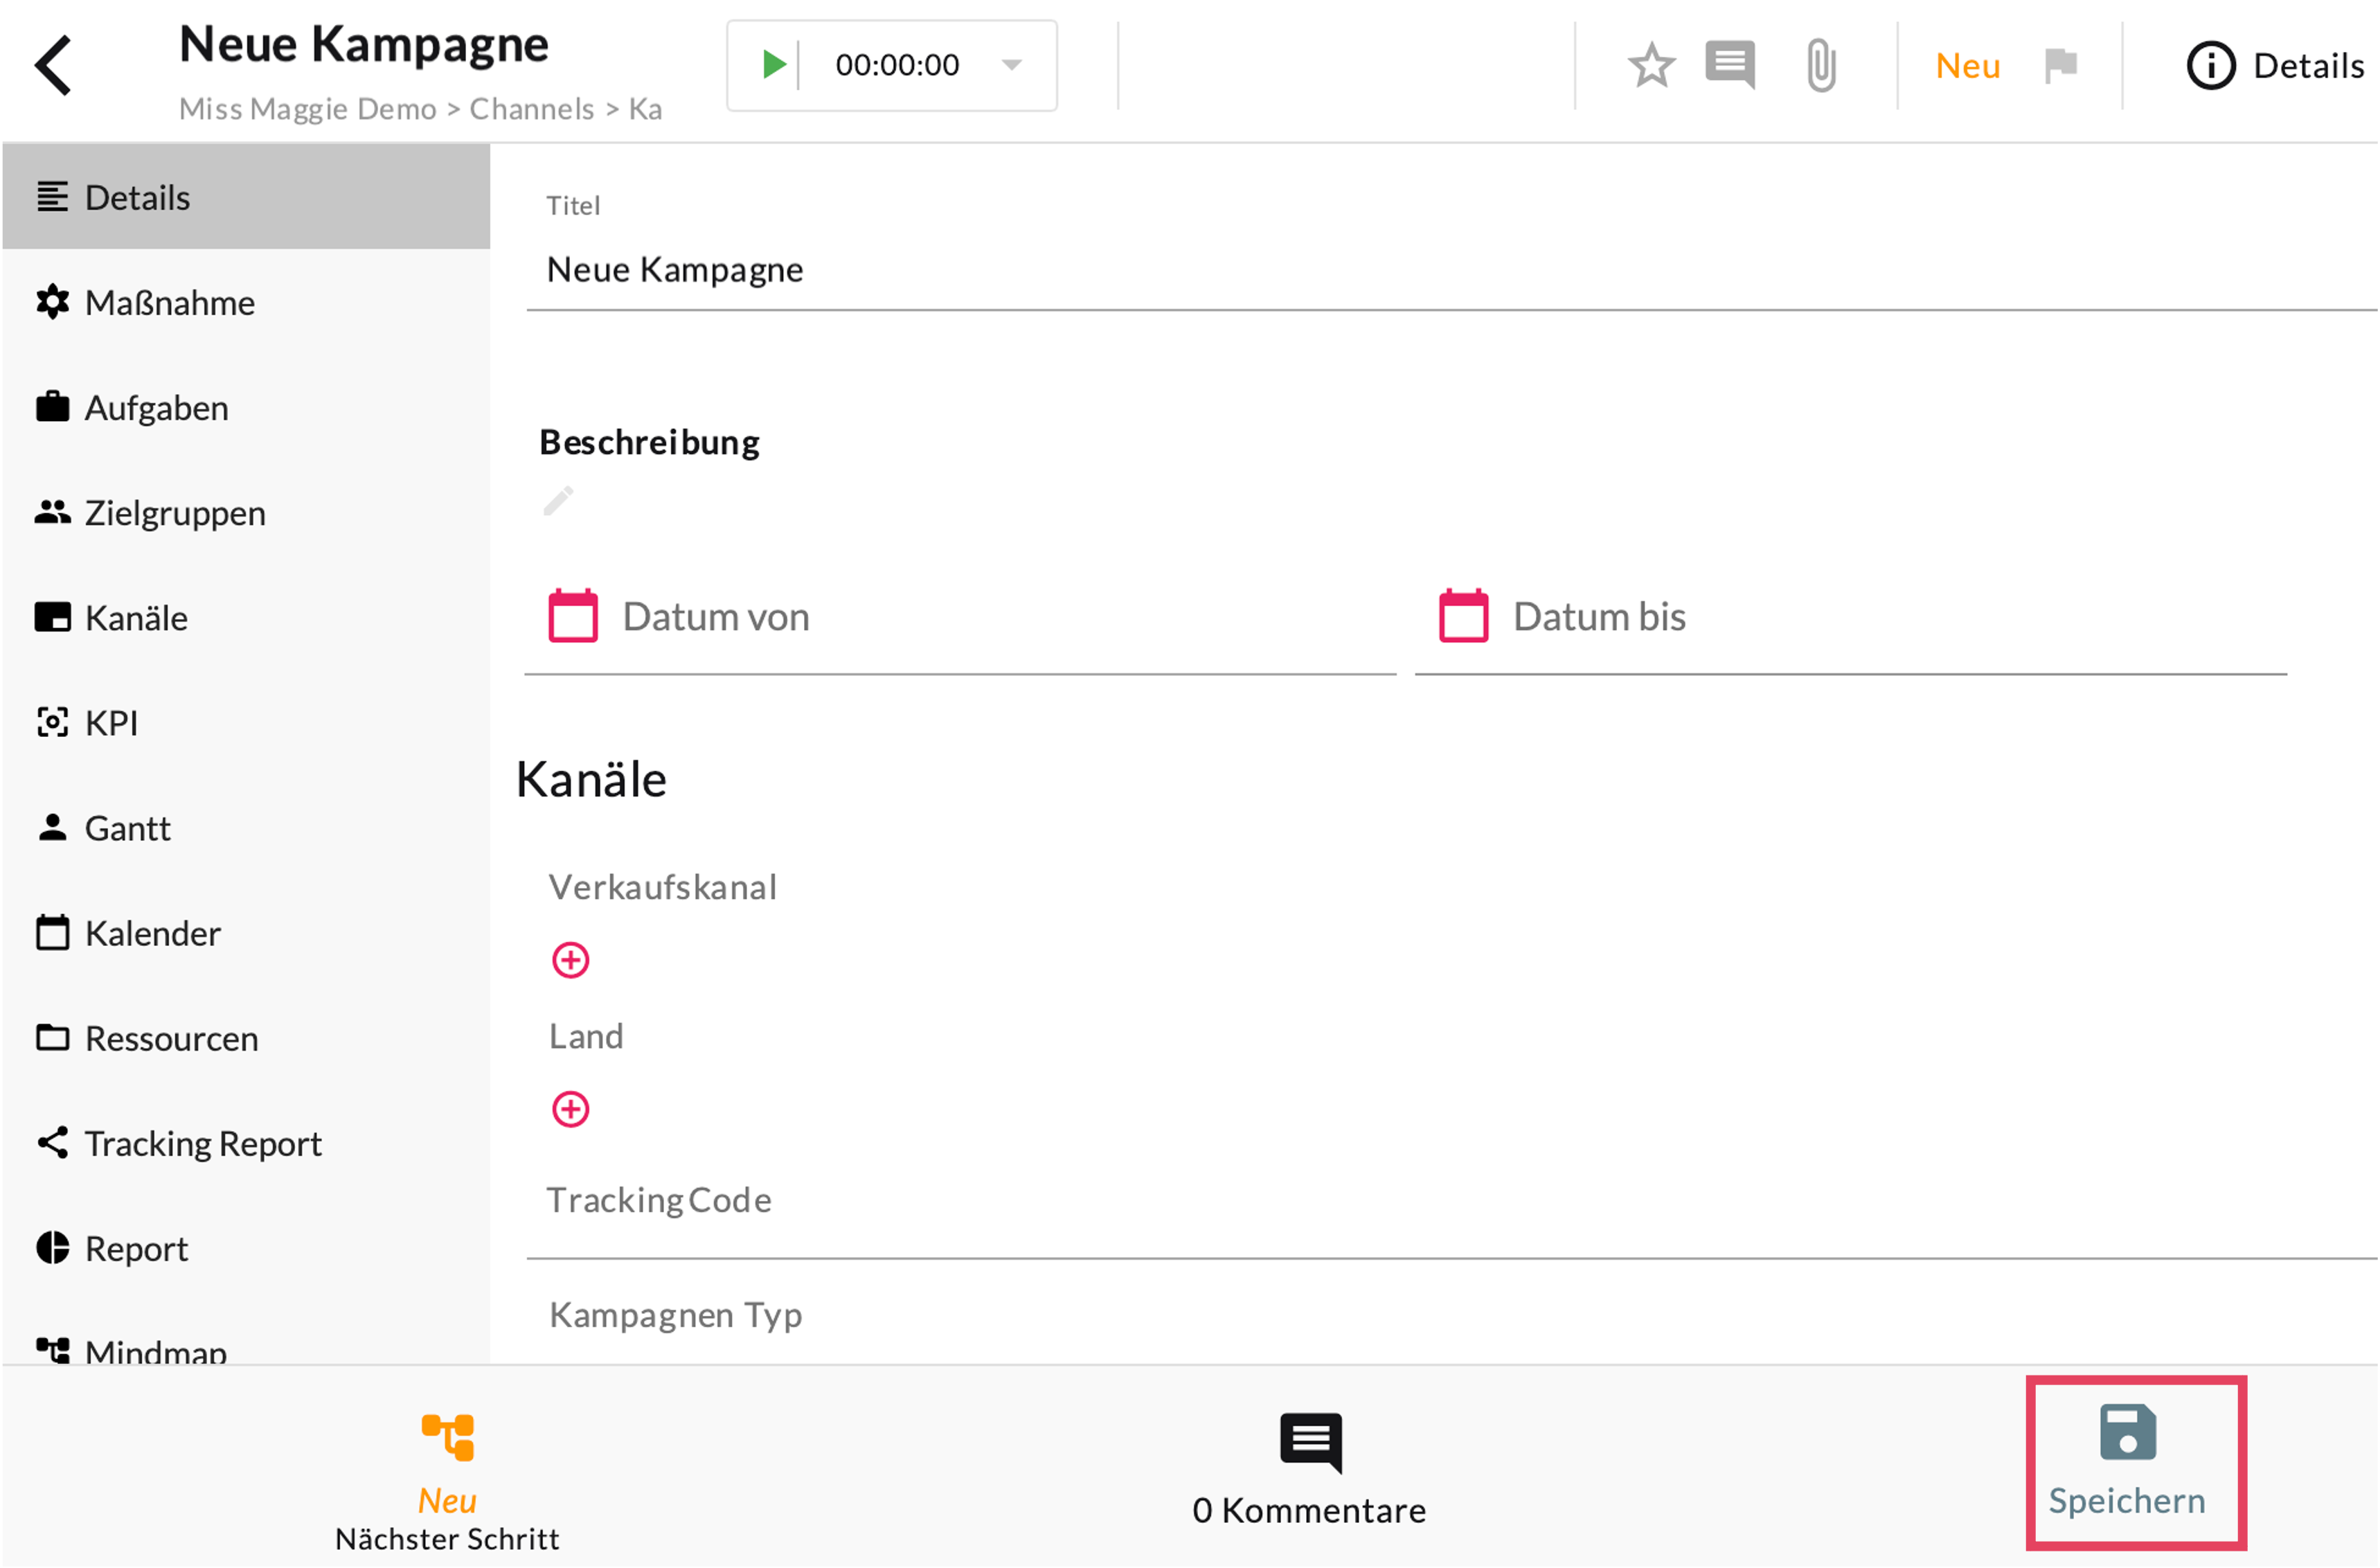The height and width of the screenshot is (1568, 2380).
Task: Click the Speichern save button
Action: pos(2126,1460)
